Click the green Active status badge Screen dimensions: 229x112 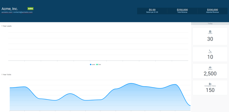tap(30, 9)
